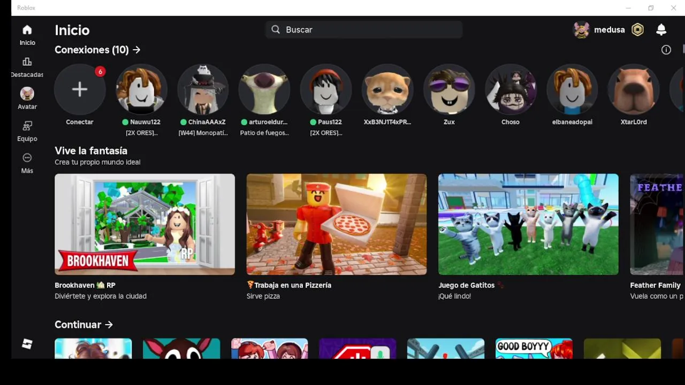Open the Más menu in sidebar
The width and height of the screenshot is (685, 385).
pyautogui.click(x=27, y=158)
